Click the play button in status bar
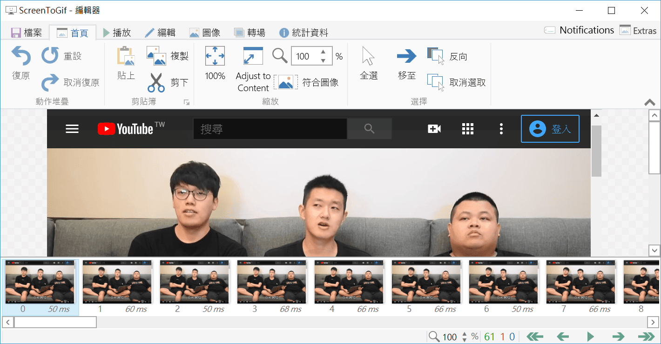Viewport: 661px width, 344px height. coord(591,337)
